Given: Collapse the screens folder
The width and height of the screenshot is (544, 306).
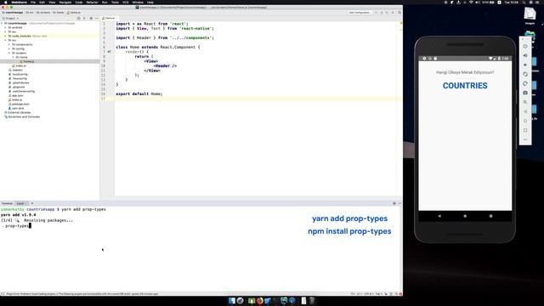Looking at the screenshot, I should (x=9, y=53).
